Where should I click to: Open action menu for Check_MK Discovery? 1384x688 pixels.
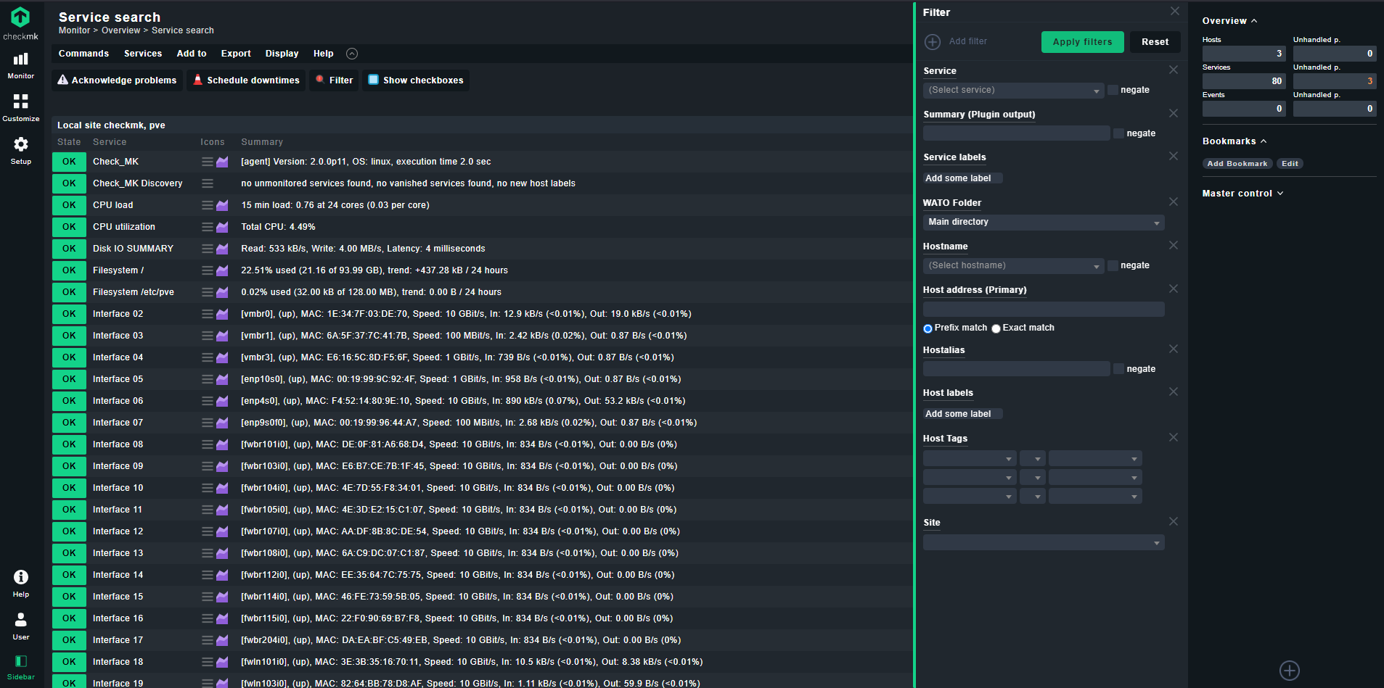click(x=208, y=183)
